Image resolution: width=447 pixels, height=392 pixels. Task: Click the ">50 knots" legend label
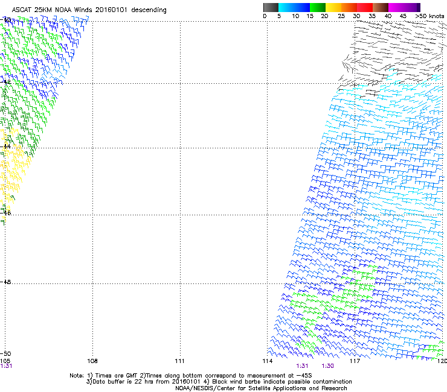[x=429, y=16]
